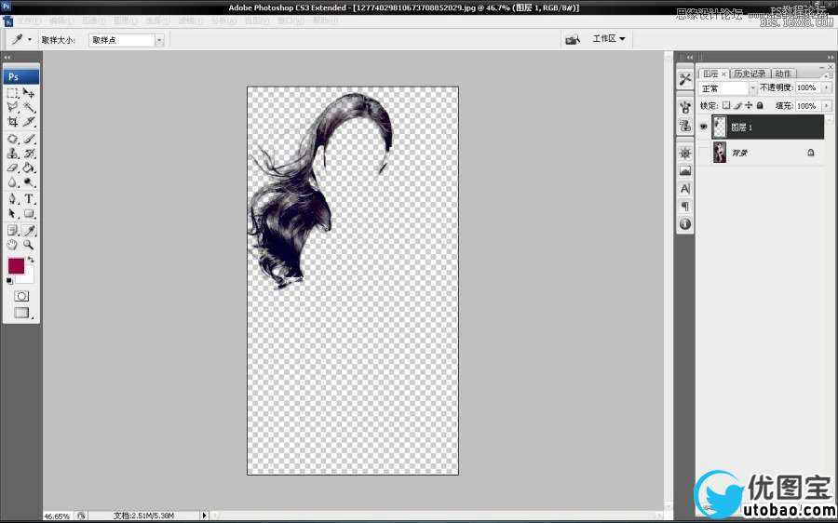
Task: Select the Move tool
Action: [29, 93]
